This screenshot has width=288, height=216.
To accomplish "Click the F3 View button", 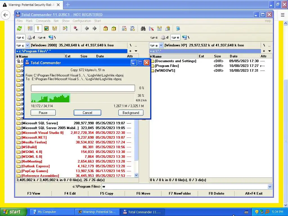I will (x=34, y=193).
